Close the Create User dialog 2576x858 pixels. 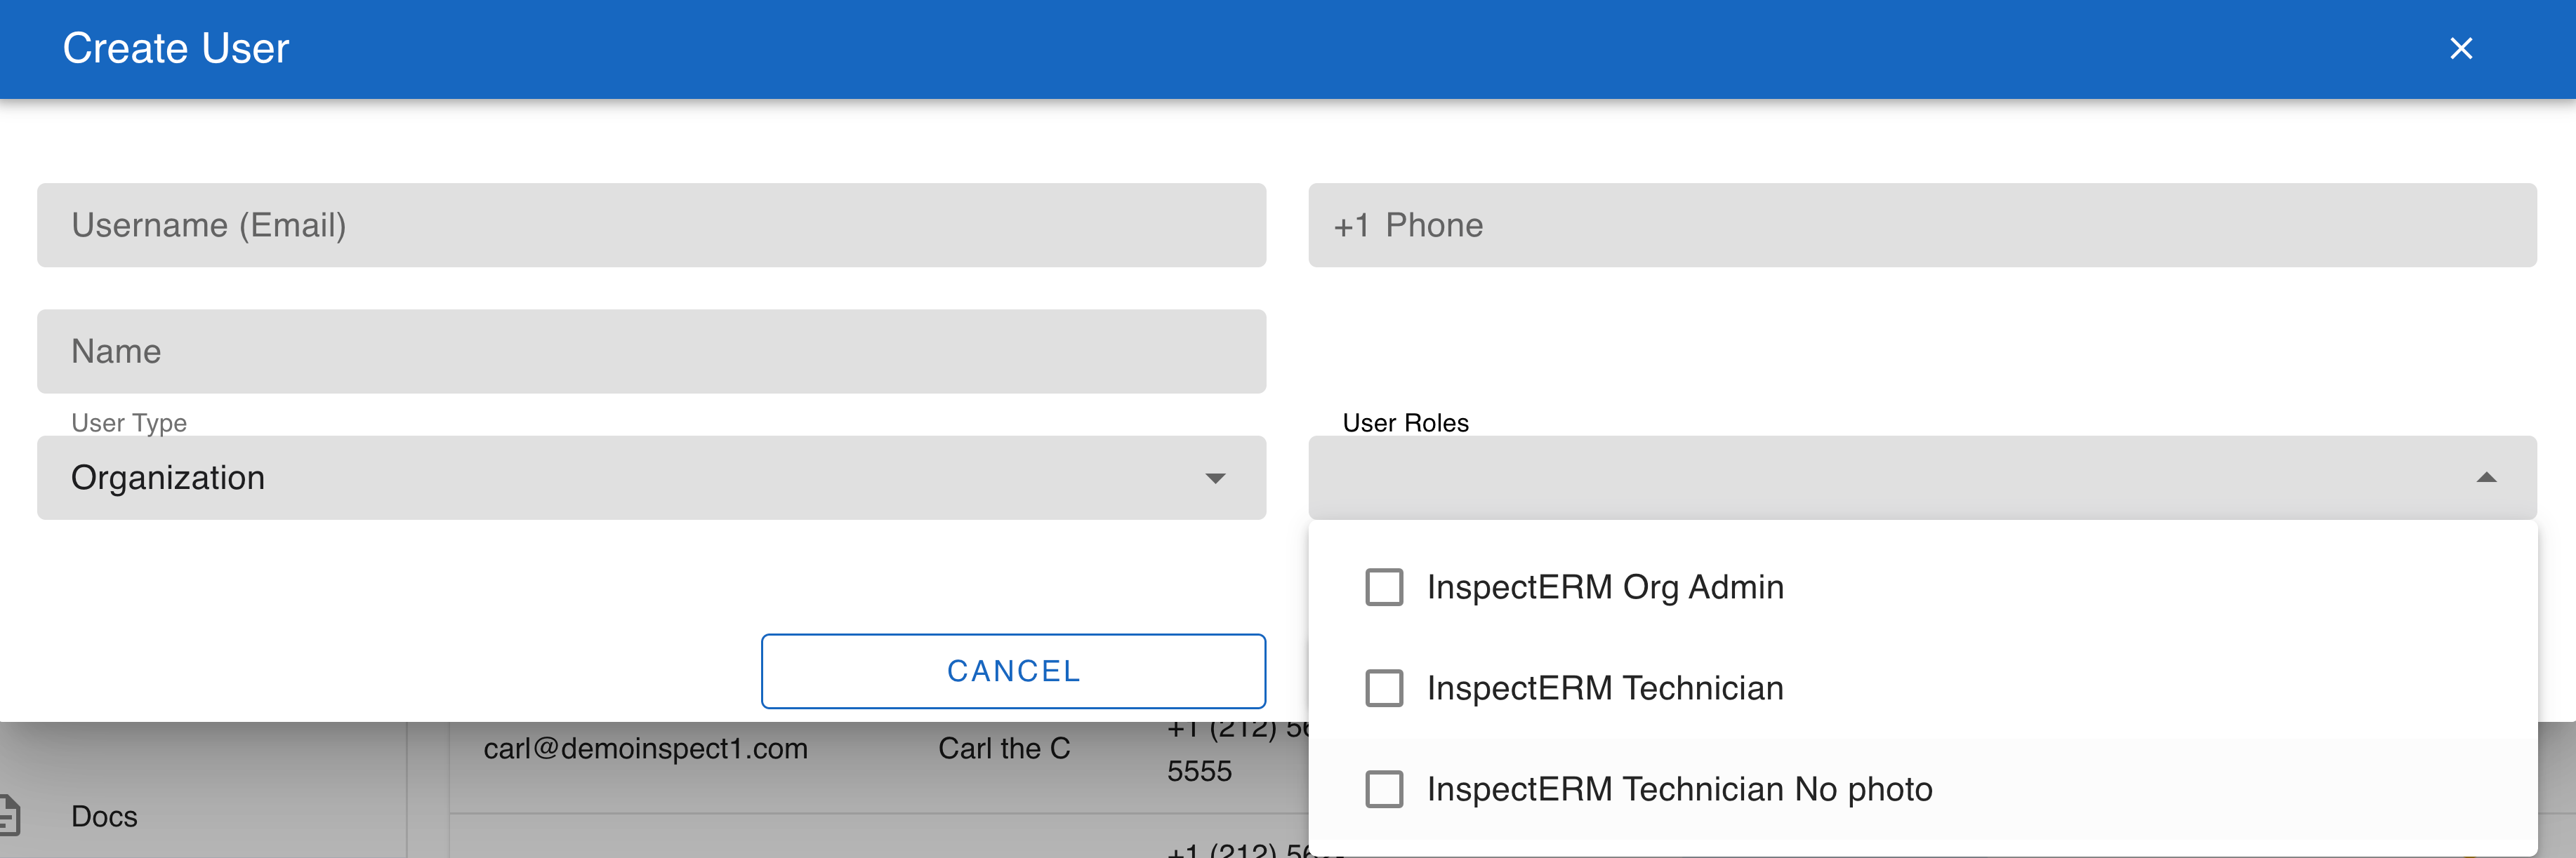pyautogui.click(x=2461, y=48)
